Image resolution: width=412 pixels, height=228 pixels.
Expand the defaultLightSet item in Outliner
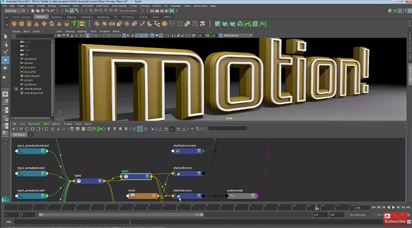click(x=16, y=89)
